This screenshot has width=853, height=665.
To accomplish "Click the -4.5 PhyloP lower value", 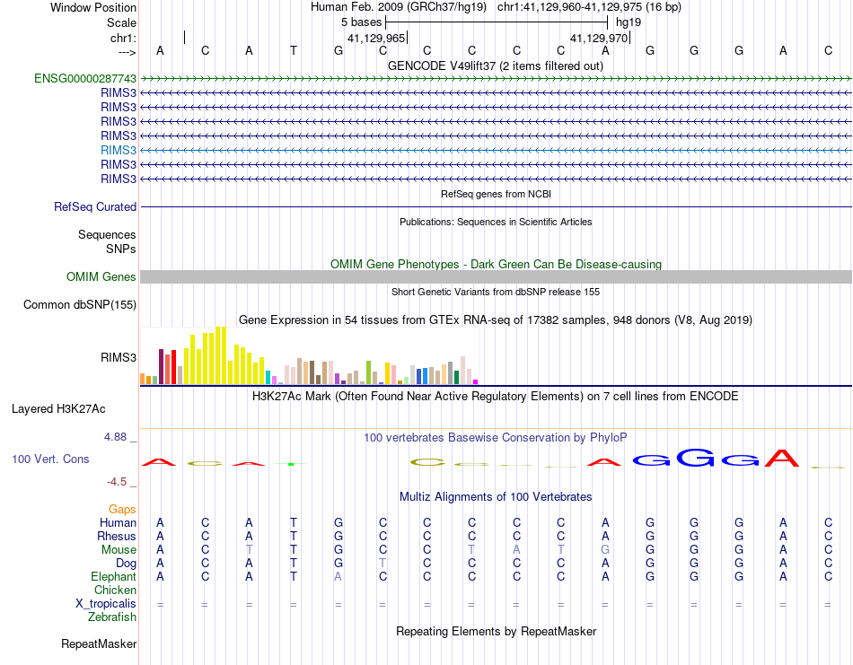I will tap(117, 481).
